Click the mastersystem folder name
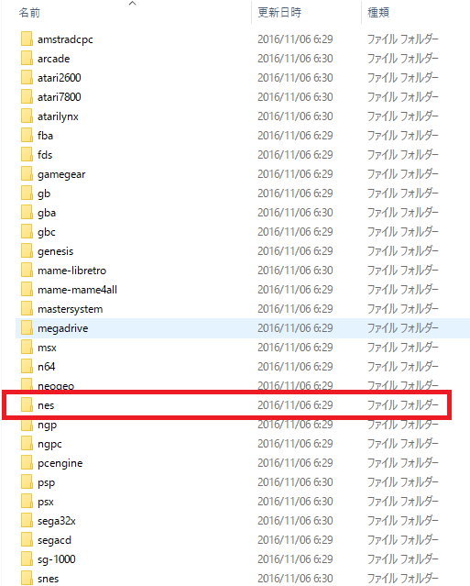Viewport: 470px width, 586px height. 71,309
